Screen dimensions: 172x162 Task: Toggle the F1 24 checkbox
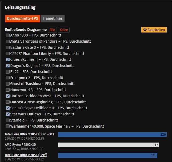[x=8, y=72]
